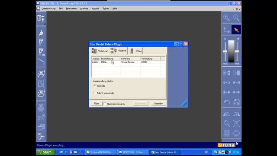Click the edit image pencil icon in left toolbar

(x=41, y=84)
